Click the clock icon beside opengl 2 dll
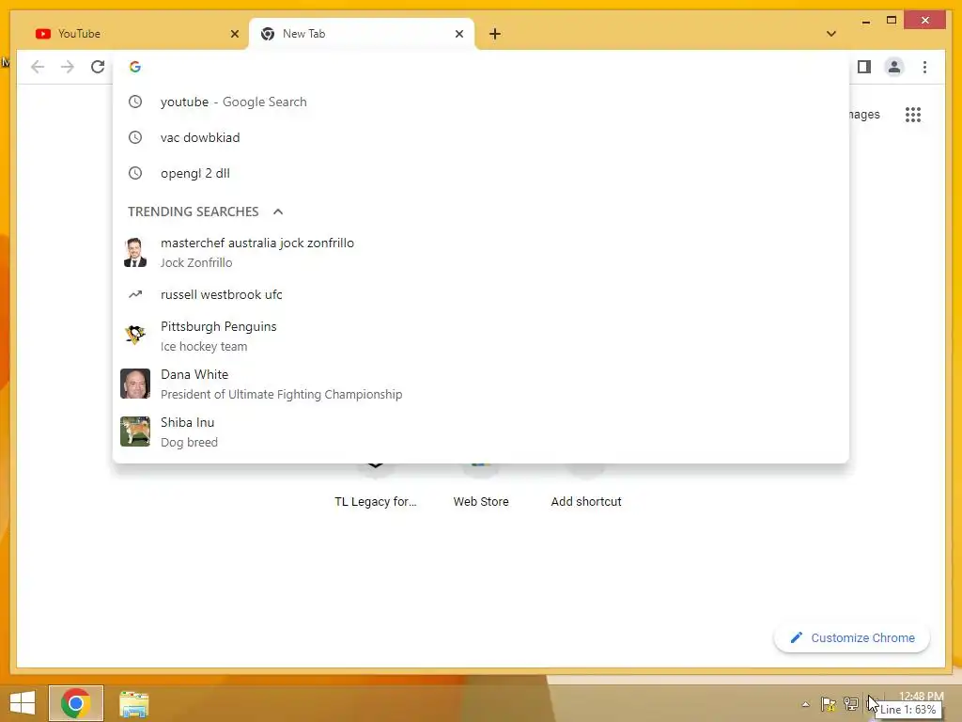962x722 pixels. tap(135, 173)
